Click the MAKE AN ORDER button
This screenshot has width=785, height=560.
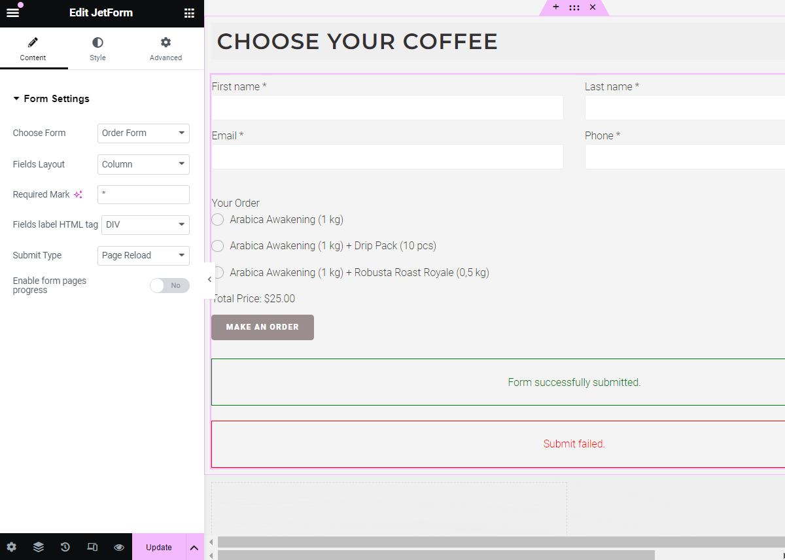tap(262, 327)
